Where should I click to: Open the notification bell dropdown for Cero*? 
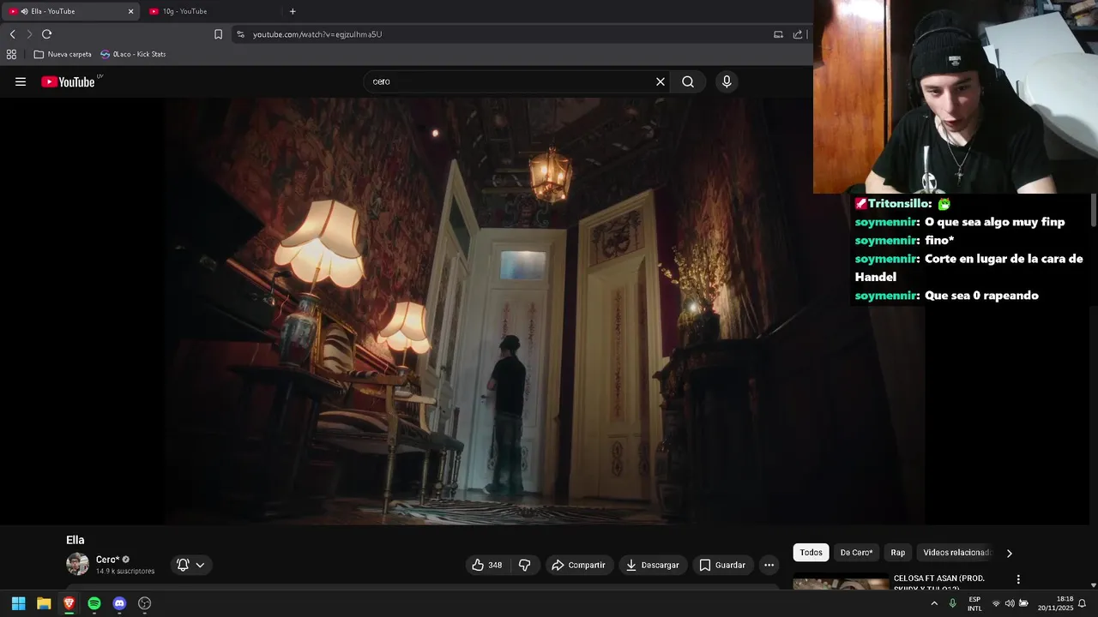click(190, 565)
